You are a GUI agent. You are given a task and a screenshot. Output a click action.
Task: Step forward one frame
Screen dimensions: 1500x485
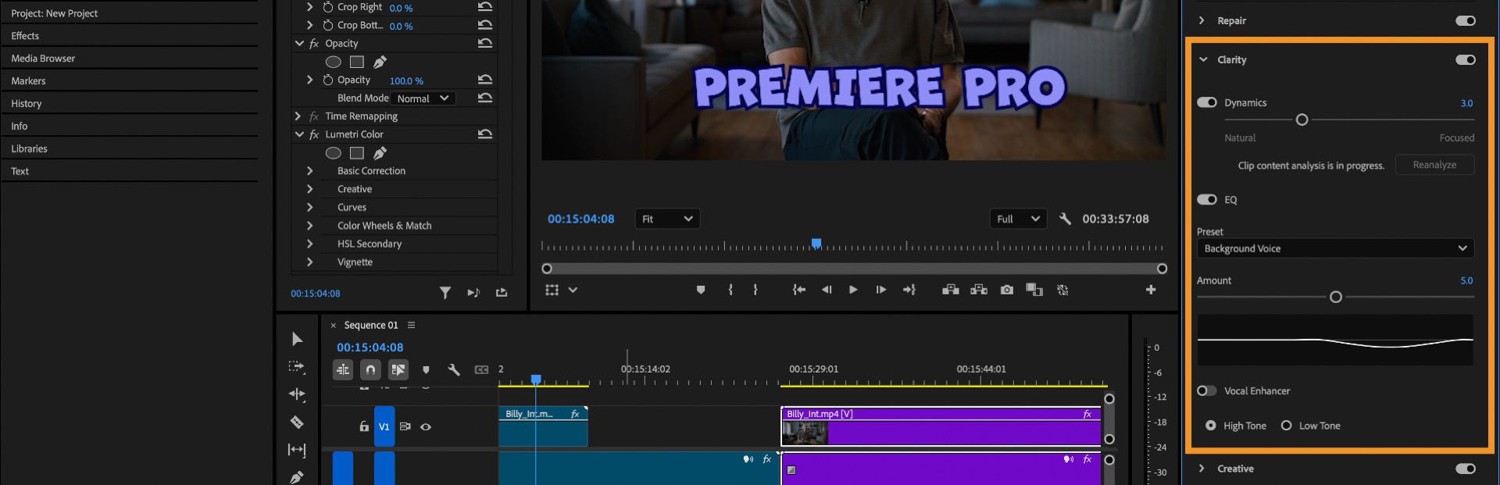881,290
